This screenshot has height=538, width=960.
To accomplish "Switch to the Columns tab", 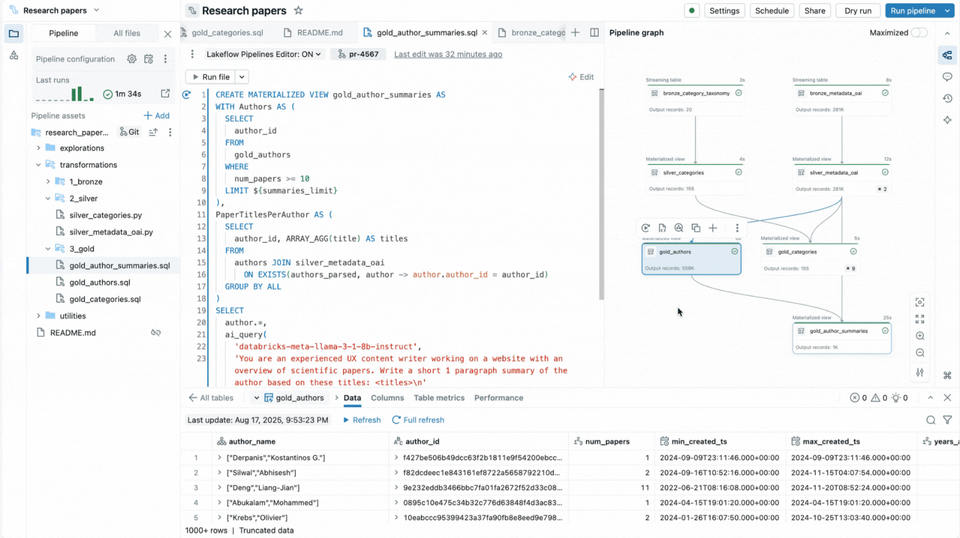I will 387,398.
